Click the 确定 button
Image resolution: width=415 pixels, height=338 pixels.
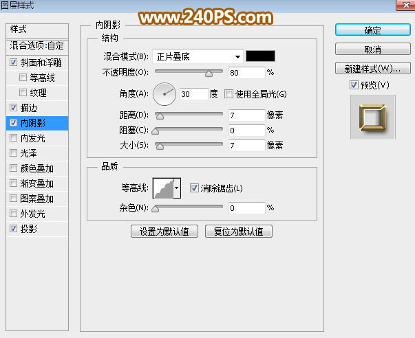tap(373, 30)
